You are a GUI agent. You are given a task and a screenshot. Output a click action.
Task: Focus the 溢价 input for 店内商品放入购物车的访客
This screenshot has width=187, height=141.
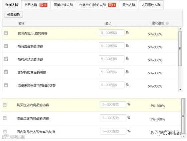click(x=113, y=131)
